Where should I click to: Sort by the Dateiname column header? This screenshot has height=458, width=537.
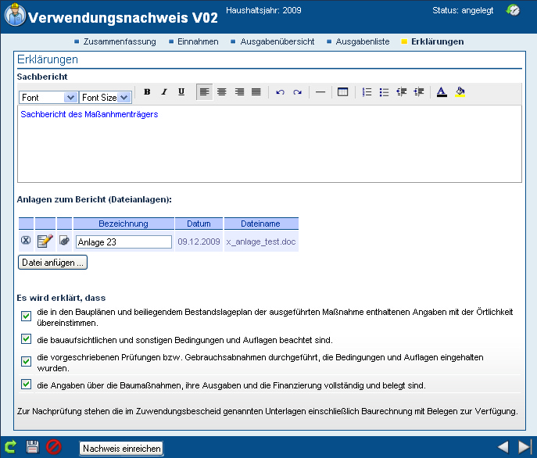click(x=261, y=224)
